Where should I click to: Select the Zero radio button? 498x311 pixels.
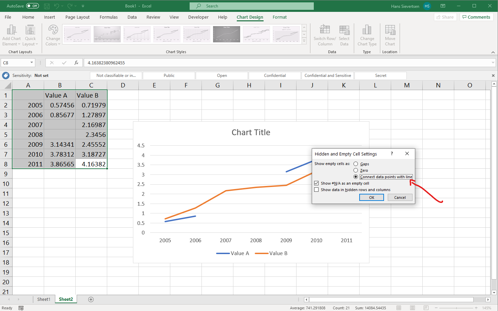(356, 170)
